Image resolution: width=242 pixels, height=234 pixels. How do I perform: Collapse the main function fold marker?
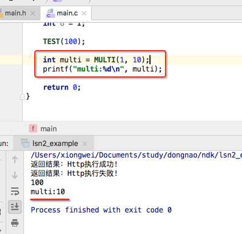(22, 97)
